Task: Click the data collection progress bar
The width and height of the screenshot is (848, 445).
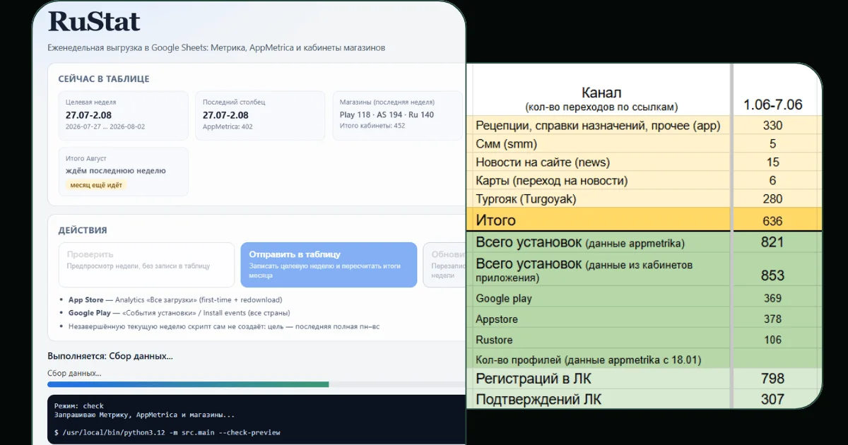Action: coord(257,384)
